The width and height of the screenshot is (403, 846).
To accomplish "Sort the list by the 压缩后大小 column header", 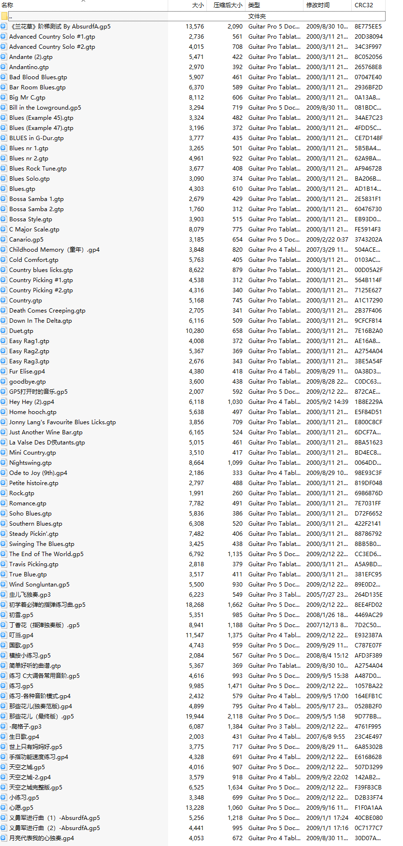I will tap(228, 5).
